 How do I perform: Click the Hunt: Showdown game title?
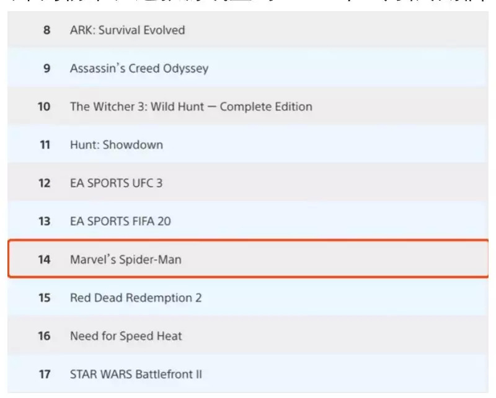tap(117, 145)
